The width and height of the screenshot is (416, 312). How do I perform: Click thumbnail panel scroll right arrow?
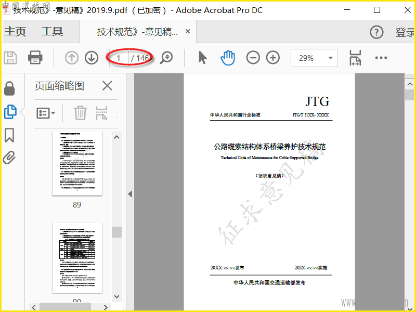[106, 307]
